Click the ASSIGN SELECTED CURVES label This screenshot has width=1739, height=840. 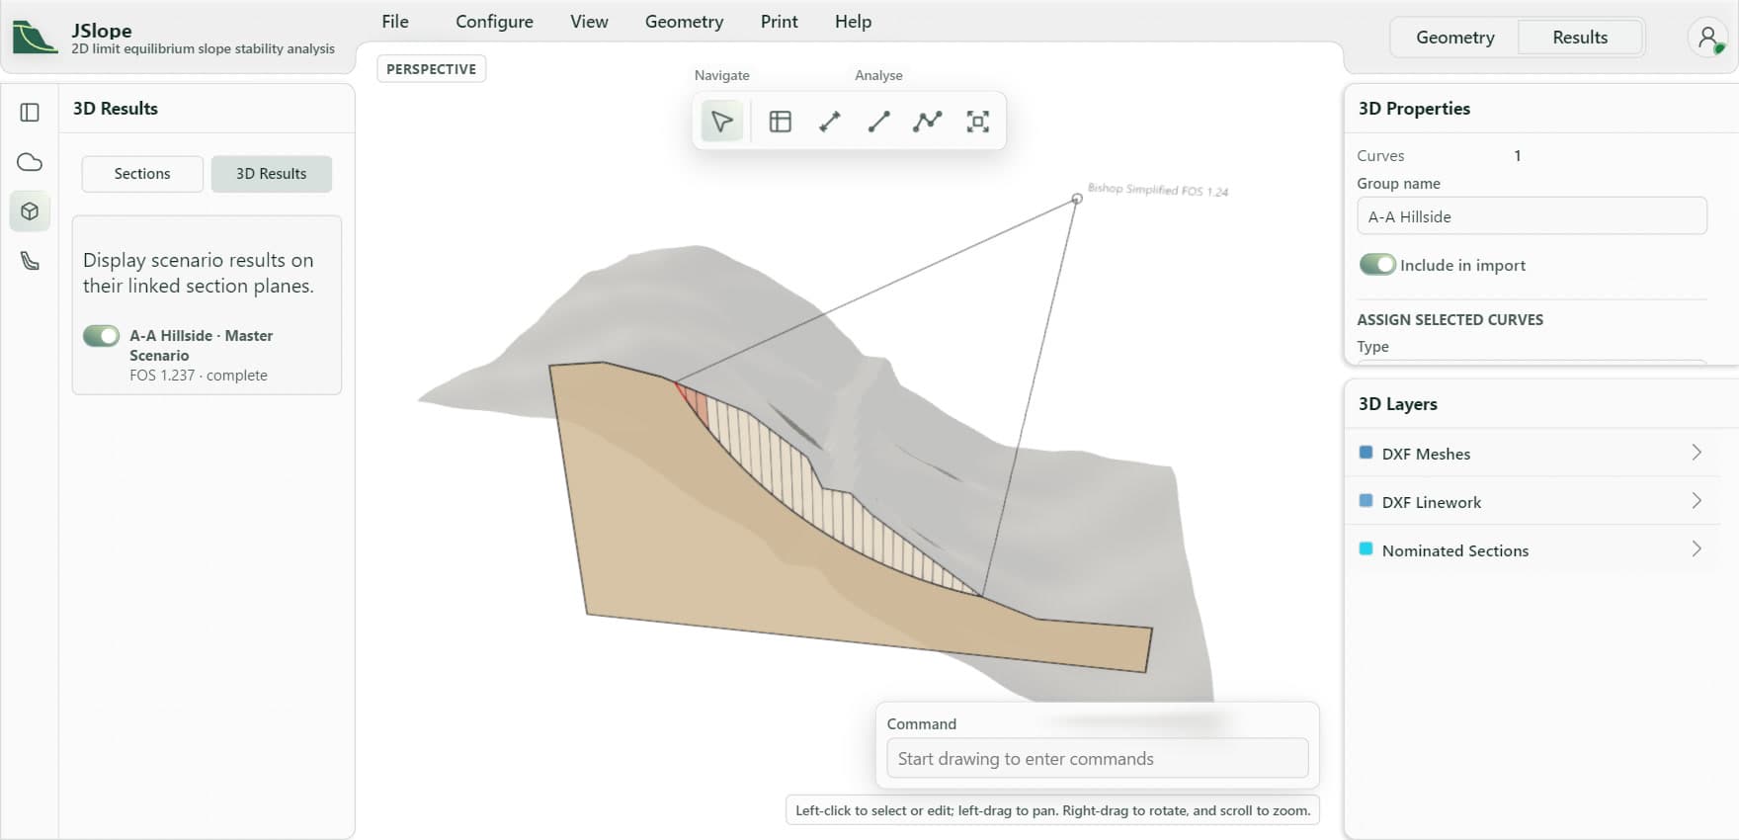[x=1449, y=320]
